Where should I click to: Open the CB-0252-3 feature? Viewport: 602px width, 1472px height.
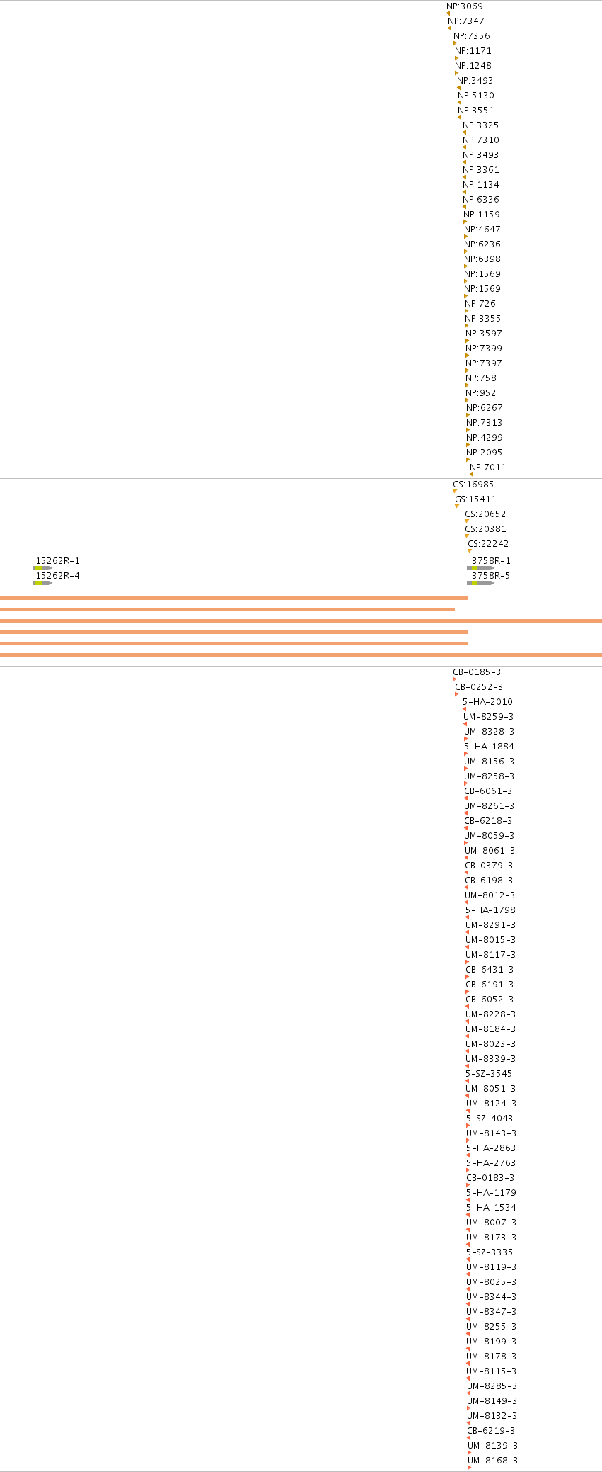click(x=479, y=687)
